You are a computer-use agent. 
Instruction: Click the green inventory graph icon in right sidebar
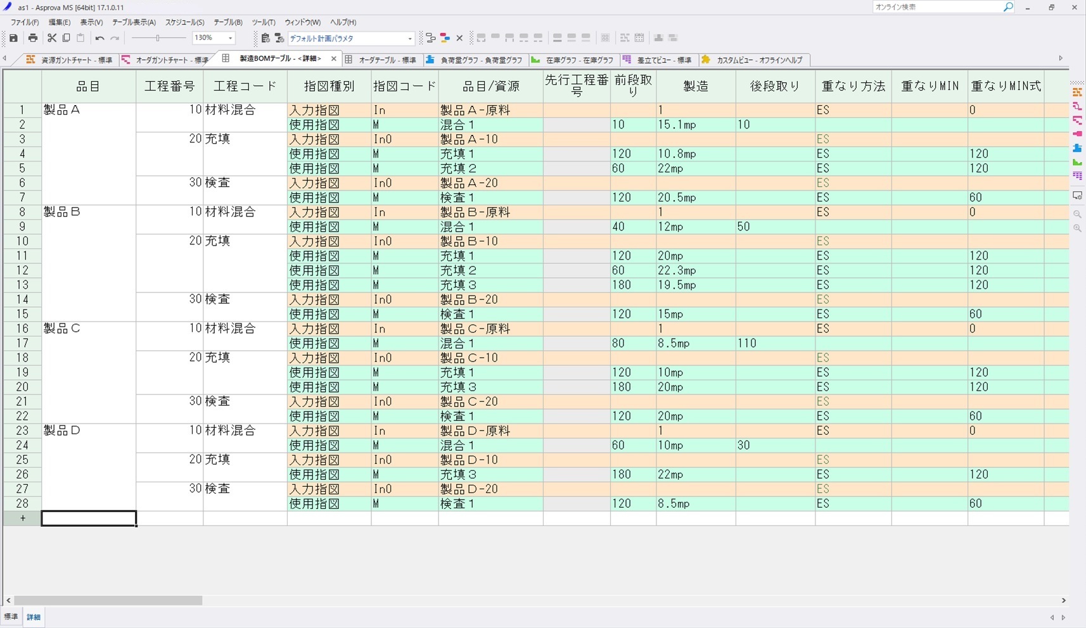[x=1077, y=162]
